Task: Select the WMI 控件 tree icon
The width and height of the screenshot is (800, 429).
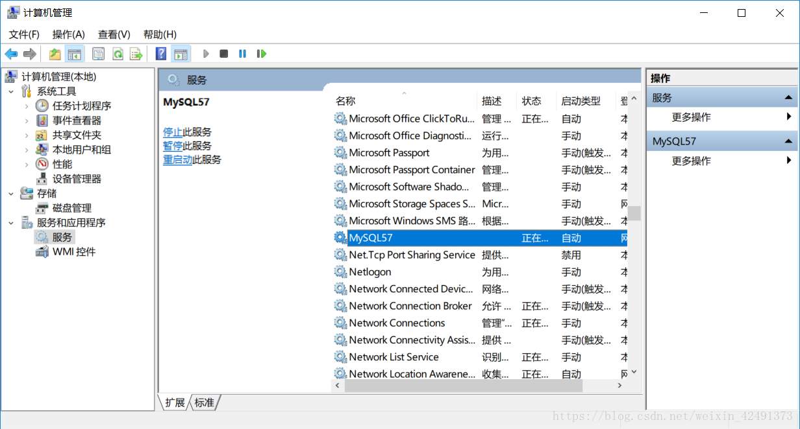Action: [x=42, y=251]
